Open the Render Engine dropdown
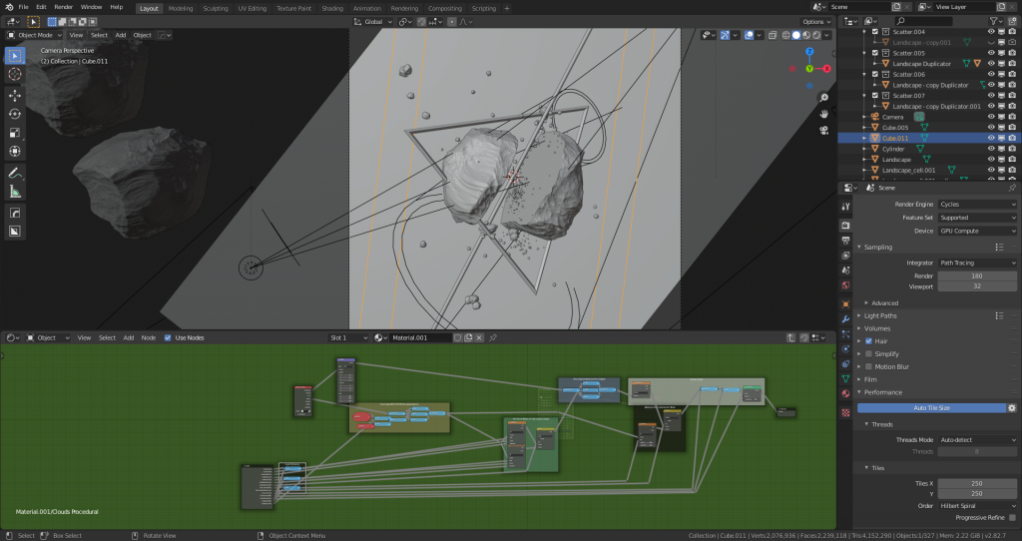Image resolution: width=1022 pixels, height=541 pixels. click(x=977, y=204)
